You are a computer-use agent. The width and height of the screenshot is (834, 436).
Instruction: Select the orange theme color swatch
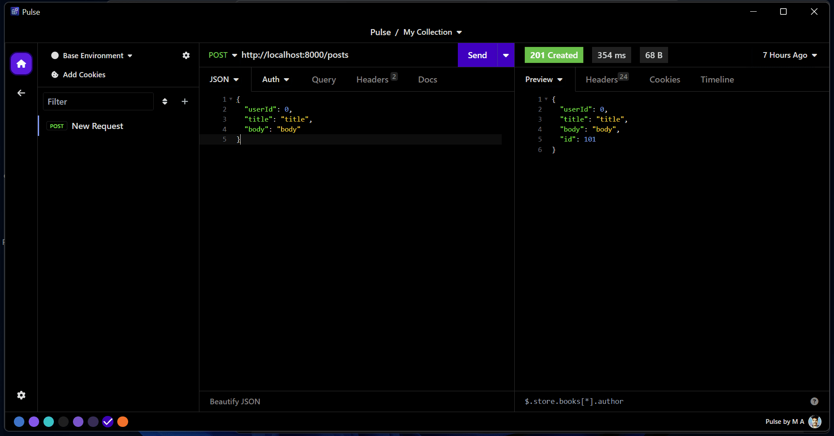coord(122,421)
